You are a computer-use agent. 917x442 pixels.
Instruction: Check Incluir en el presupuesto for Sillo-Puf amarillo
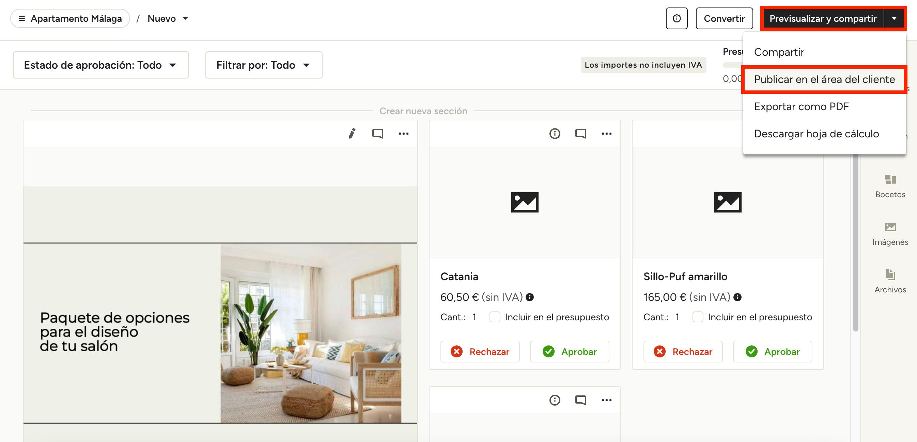tap(697, 317)
